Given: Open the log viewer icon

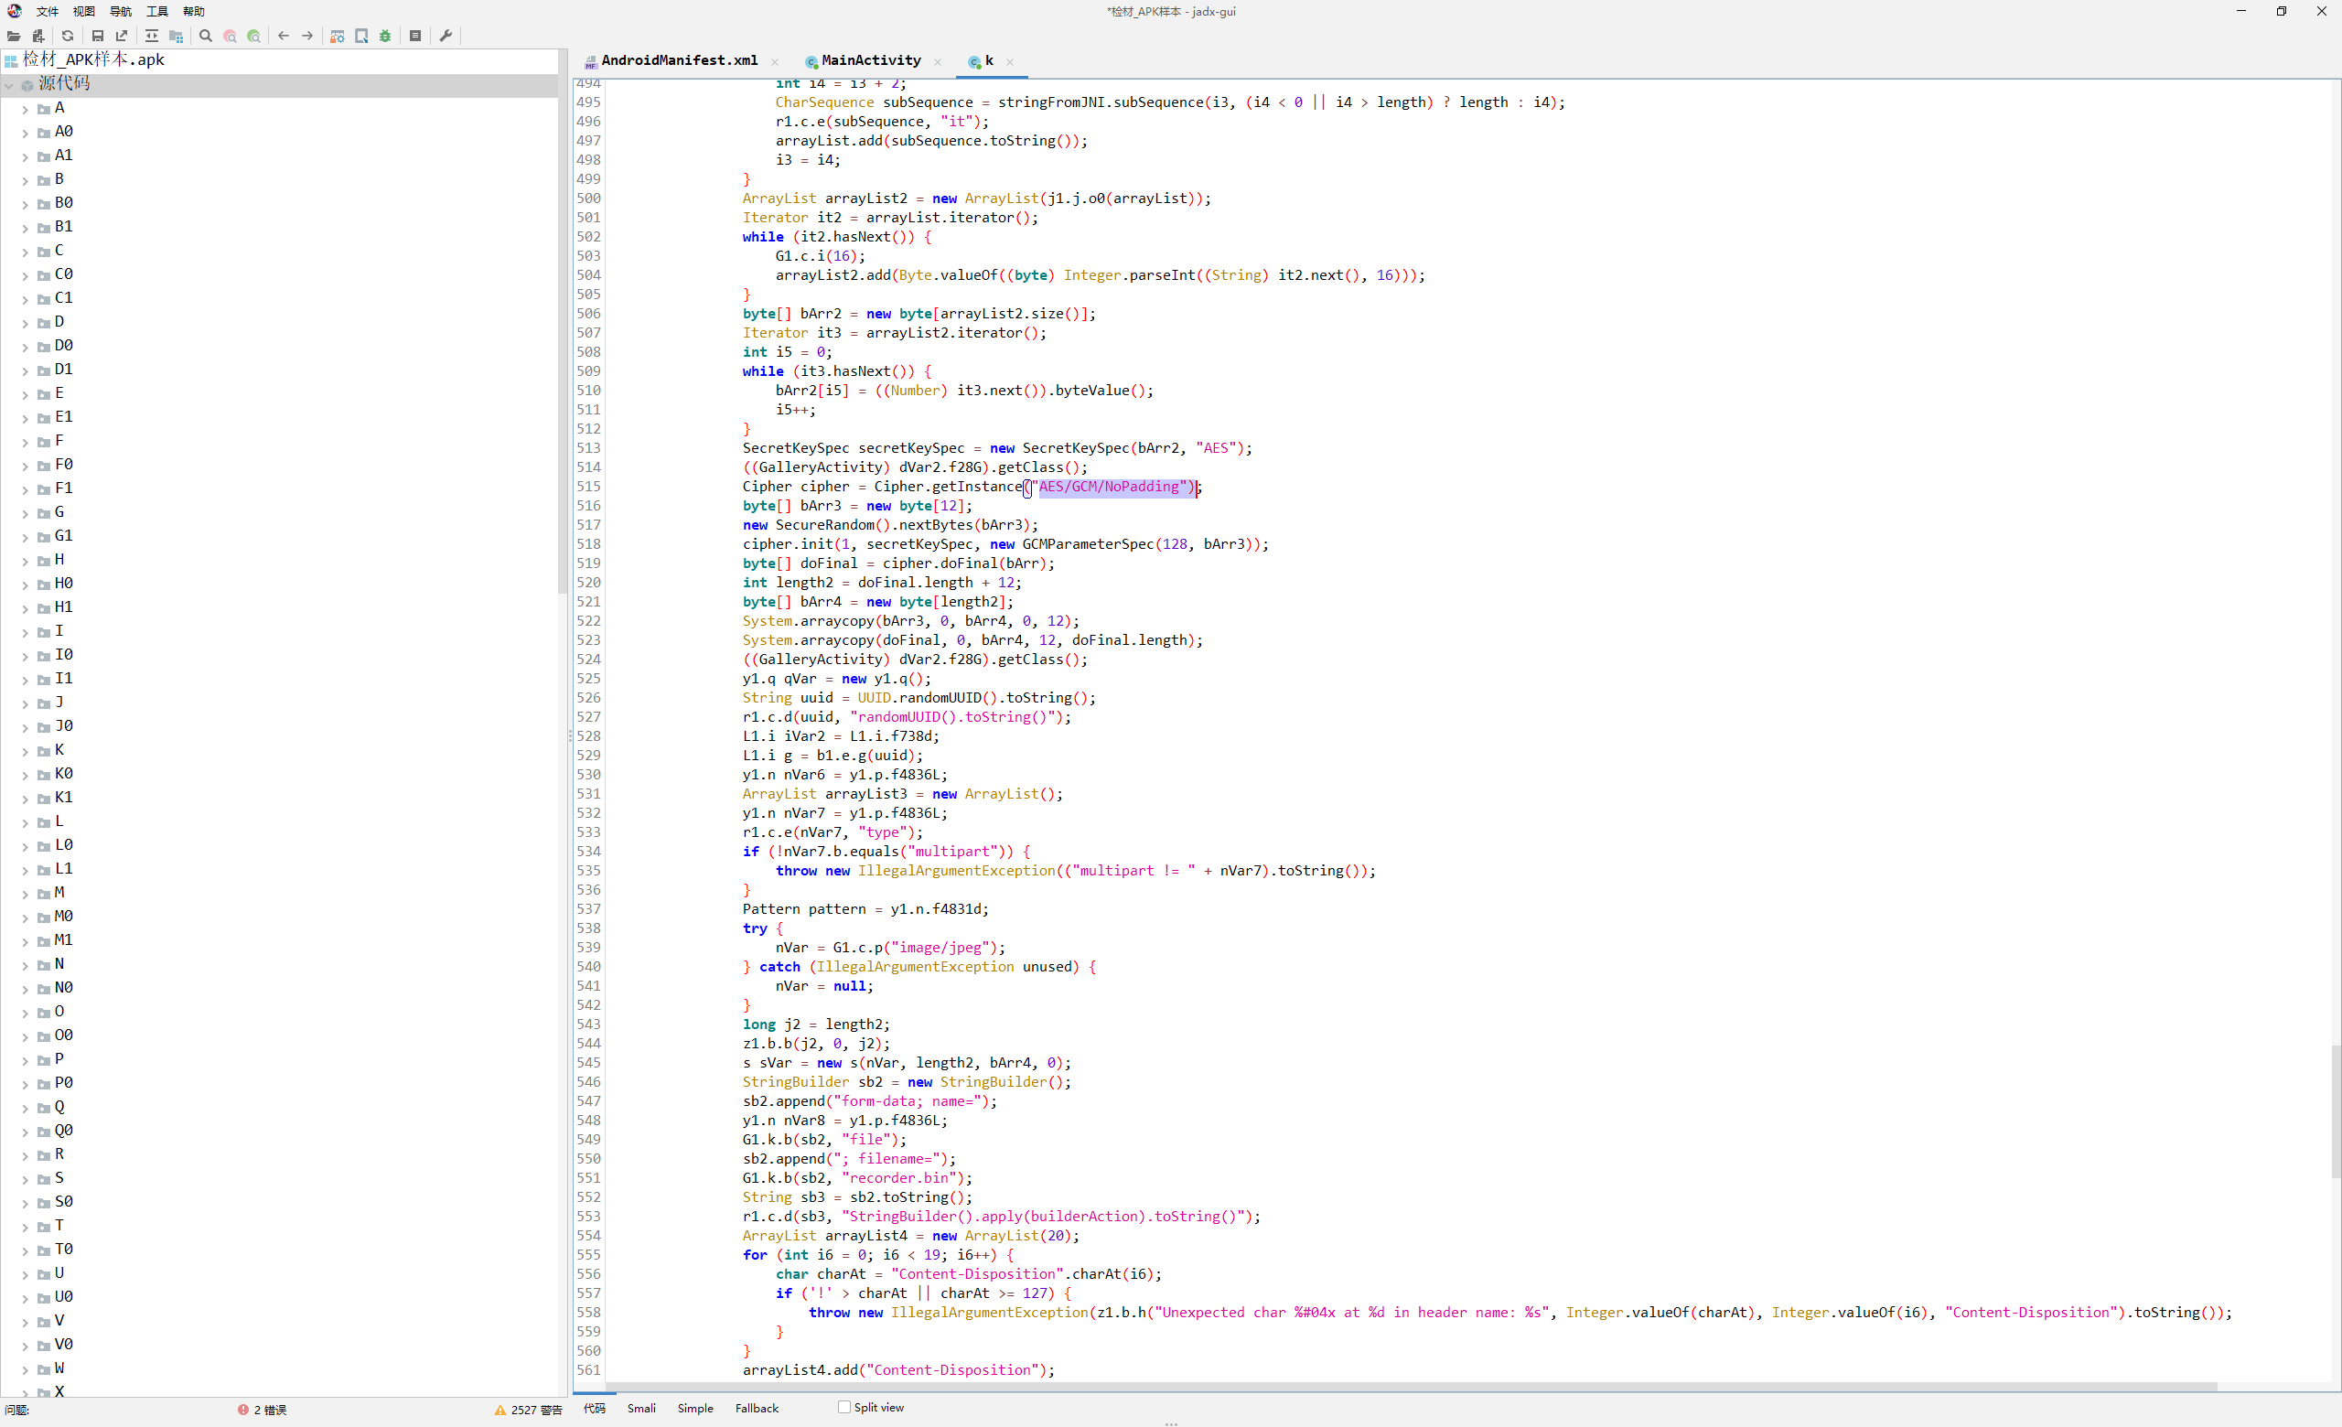Looking at the screenshot, I should [415, 36].
